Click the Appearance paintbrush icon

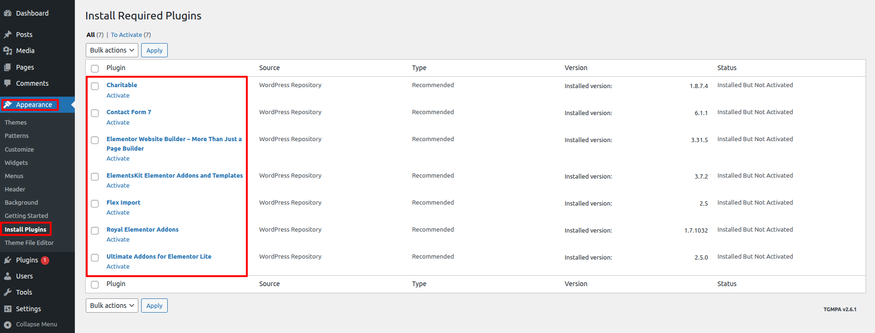pyautogui.click(x=8, y=105)
